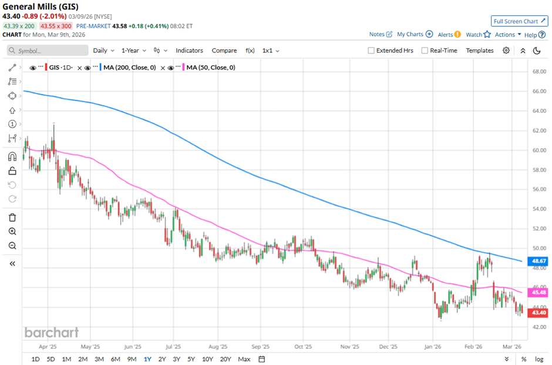This screenshot has height=365, width=552.
Task: Open the 1-Year period dropdown
Action: (x=133, y=51)
